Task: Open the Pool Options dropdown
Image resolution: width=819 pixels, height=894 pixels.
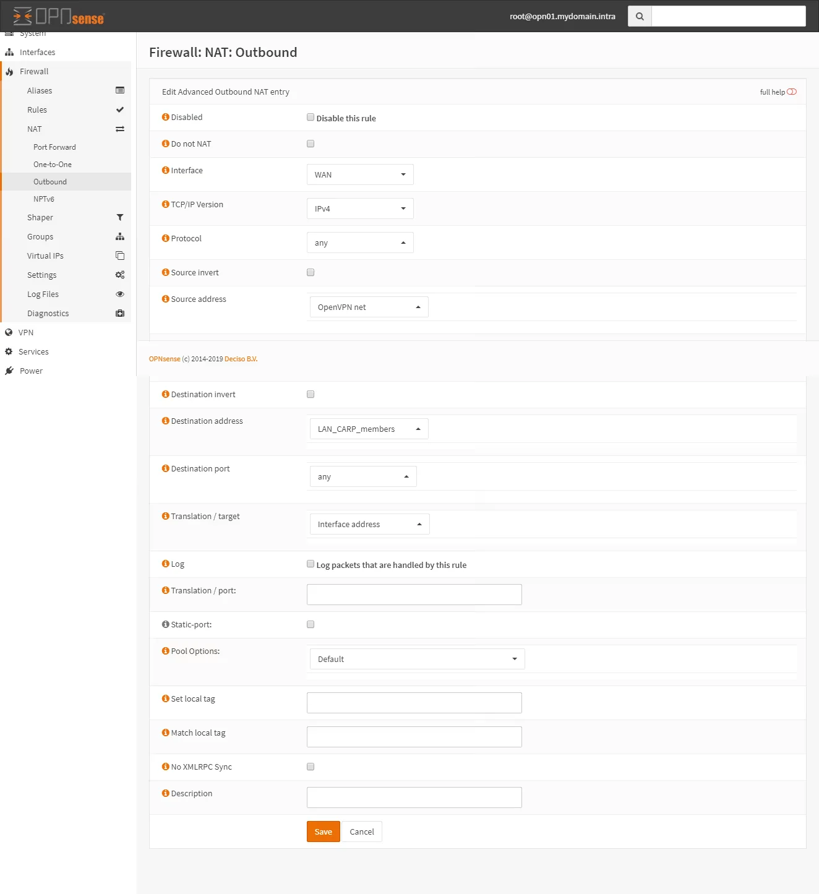Action: point(416,658)
